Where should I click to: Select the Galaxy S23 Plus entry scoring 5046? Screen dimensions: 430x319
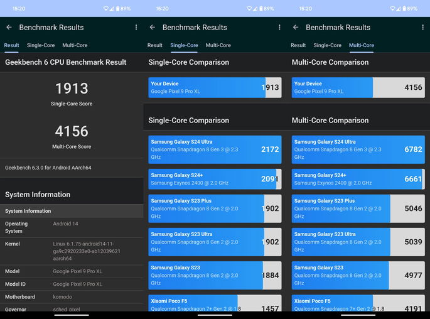(358, 208)
